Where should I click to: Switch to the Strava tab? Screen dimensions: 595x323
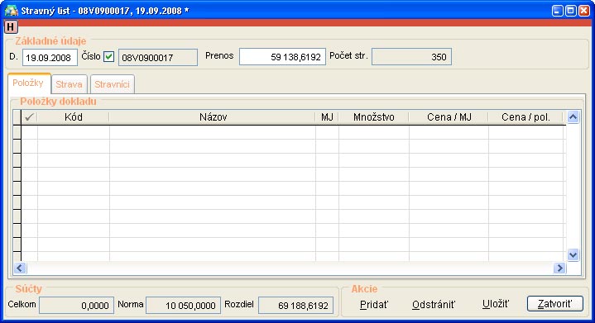point(69,84)
